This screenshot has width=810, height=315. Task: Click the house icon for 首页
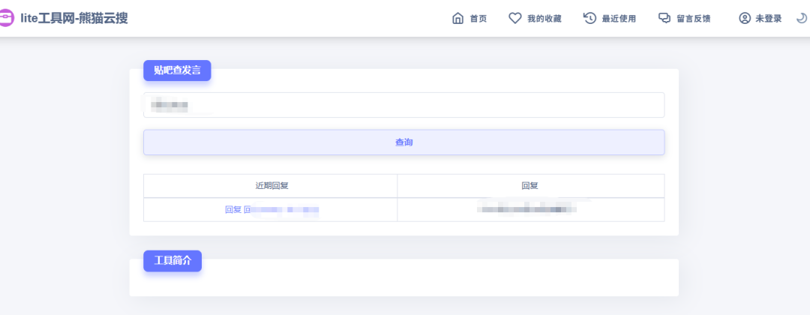click(457, 19)
